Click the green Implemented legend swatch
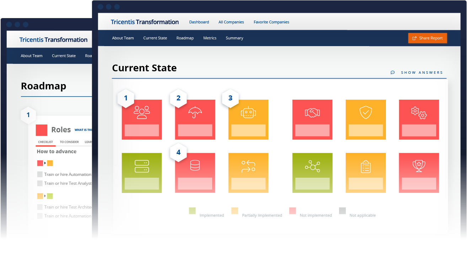This screenshot has width=467, height=260. [192, 211]
